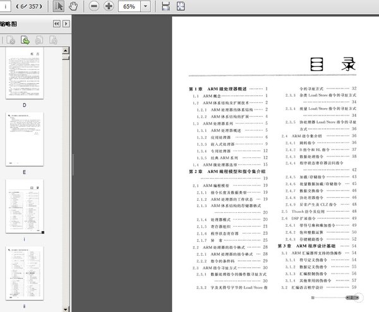This screenshot has width=379, height=312.
Task: Switch to the hand pan tool
Action: click(x=73, y=6)
